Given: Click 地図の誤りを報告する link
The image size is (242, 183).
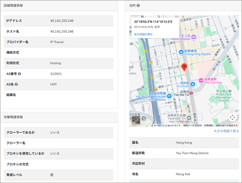Looking at the screenshot, I should pos(227,125).
